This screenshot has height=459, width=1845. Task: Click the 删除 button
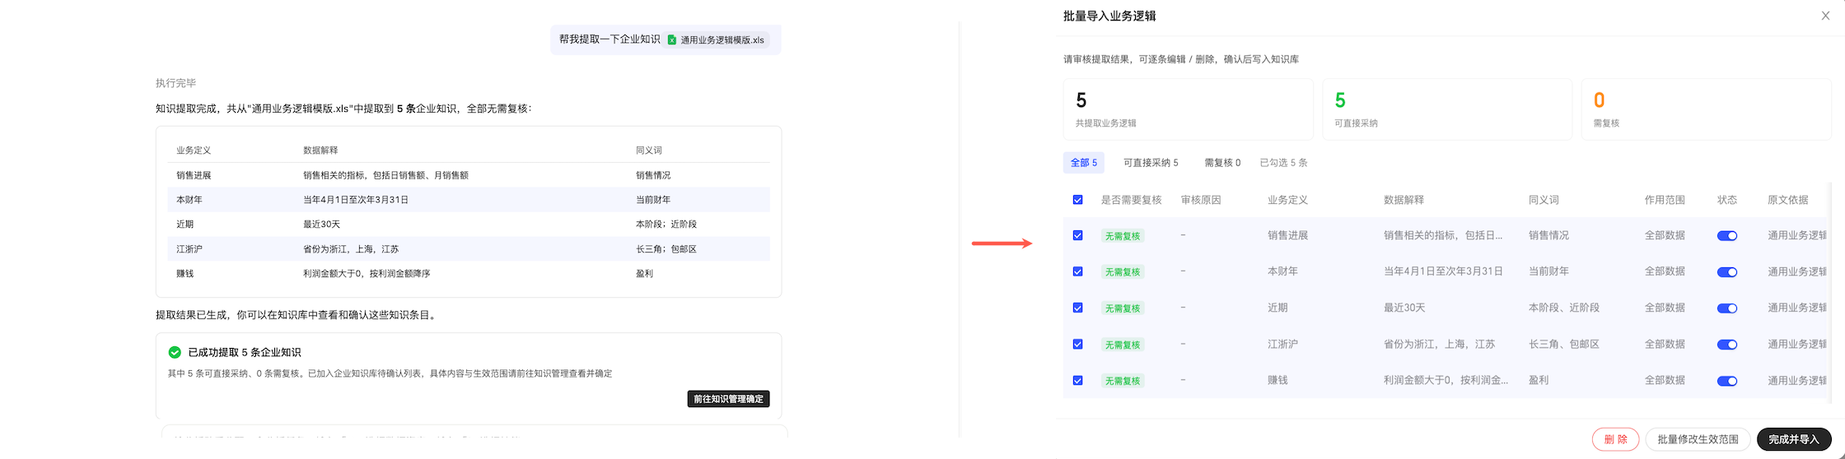tap(1615, 439)
